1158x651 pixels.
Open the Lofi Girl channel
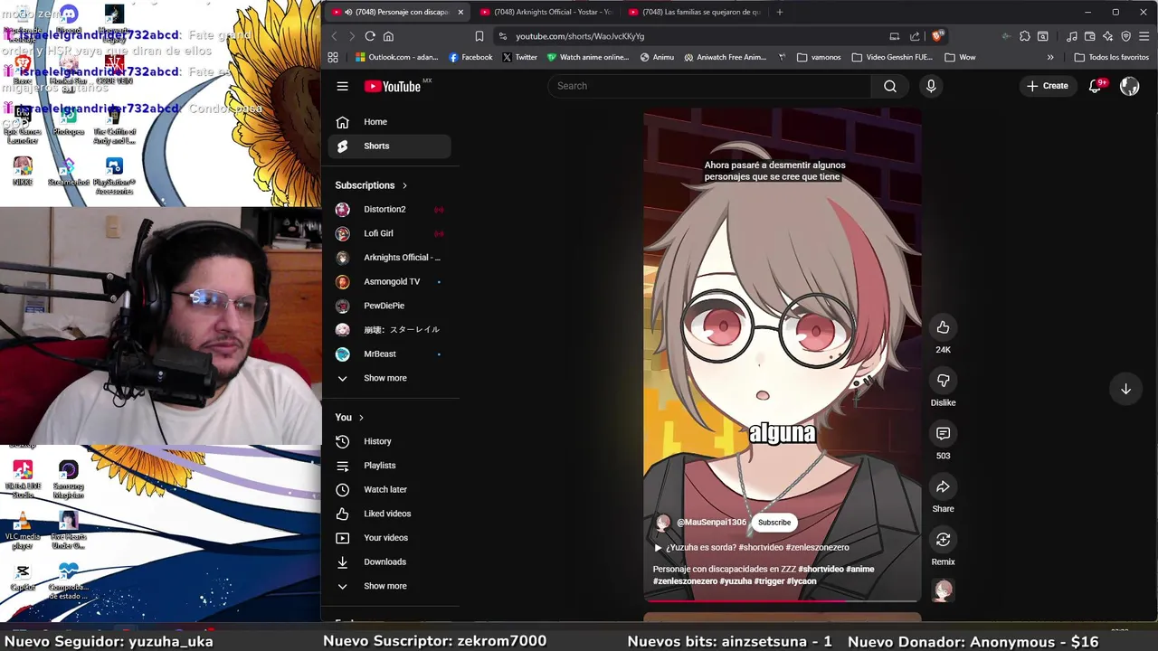click(390, 233)
